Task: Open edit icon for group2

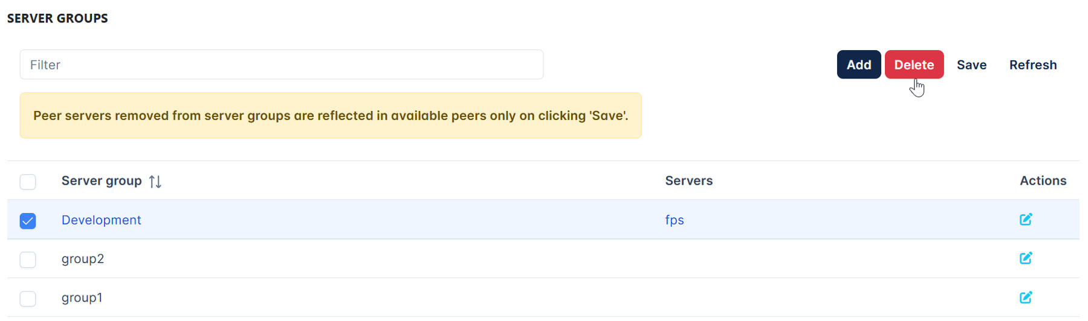Action: [x=1026, y=258]
